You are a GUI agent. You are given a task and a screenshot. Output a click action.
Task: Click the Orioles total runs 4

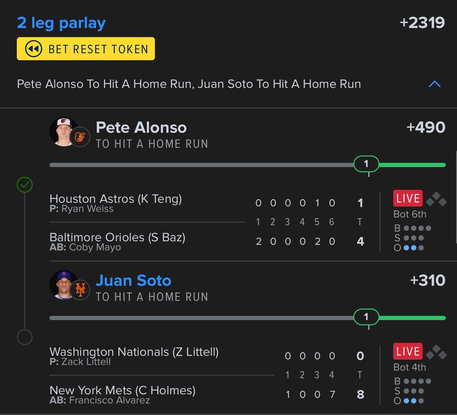point(360,241)
